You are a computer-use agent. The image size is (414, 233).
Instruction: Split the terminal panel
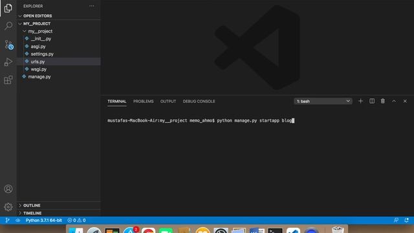click(x=372, y=101)
